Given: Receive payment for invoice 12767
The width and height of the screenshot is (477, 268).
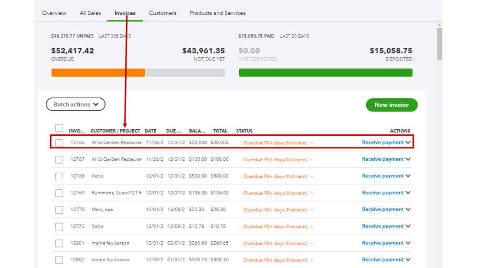Looking at the screenshot, I should [x=382, y=159].
